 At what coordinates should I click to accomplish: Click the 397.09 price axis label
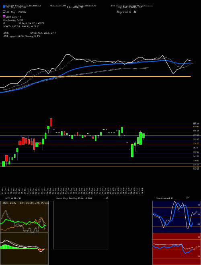click(196, 135)
